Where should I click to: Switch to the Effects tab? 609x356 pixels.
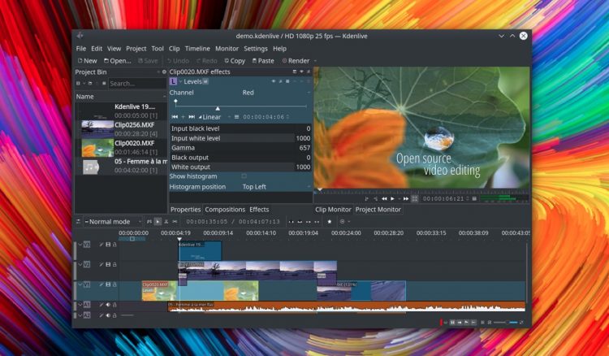[259, 210]
